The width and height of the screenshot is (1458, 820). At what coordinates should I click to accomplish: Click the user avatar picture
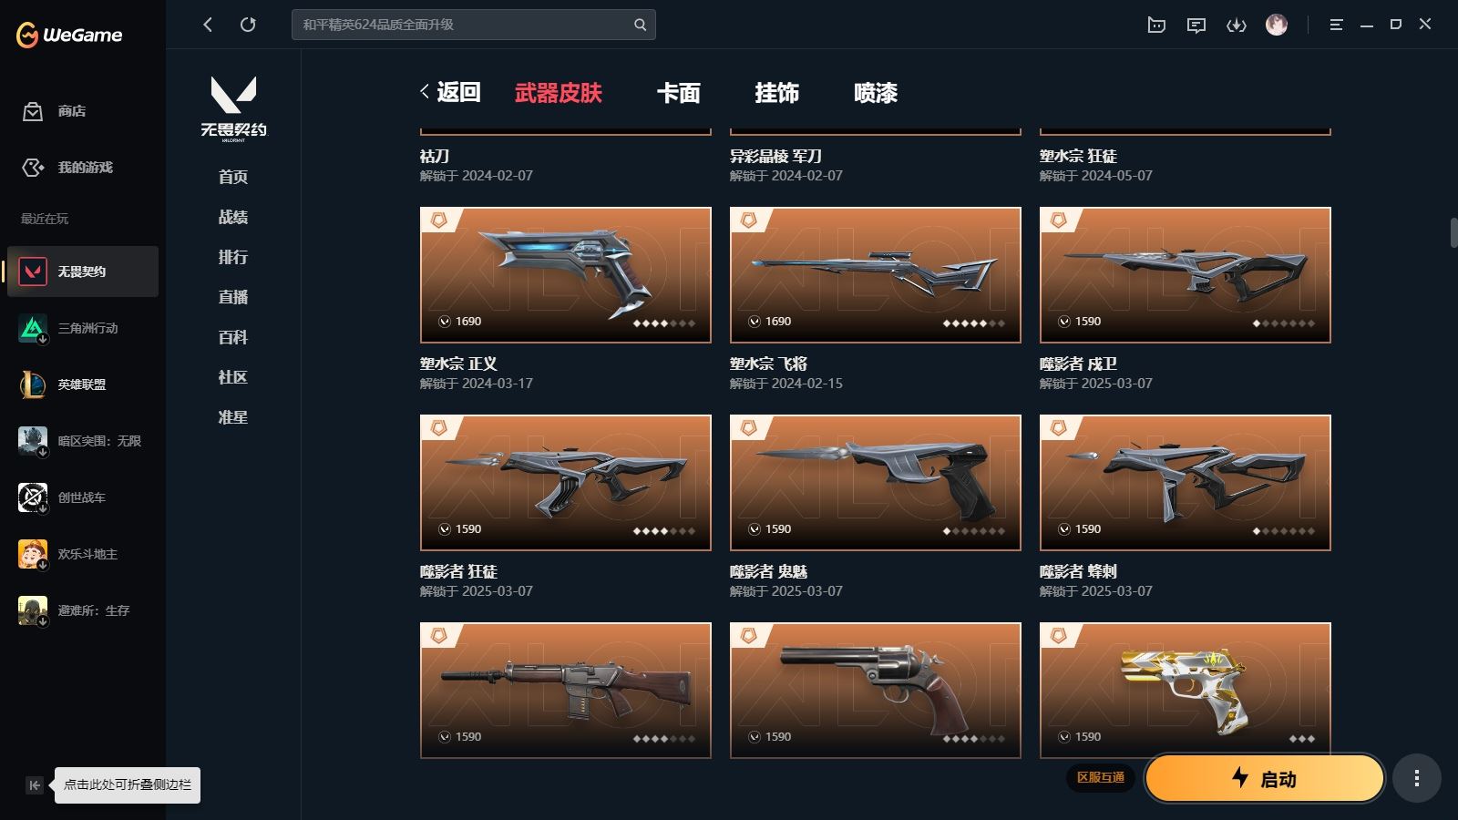1277,25
